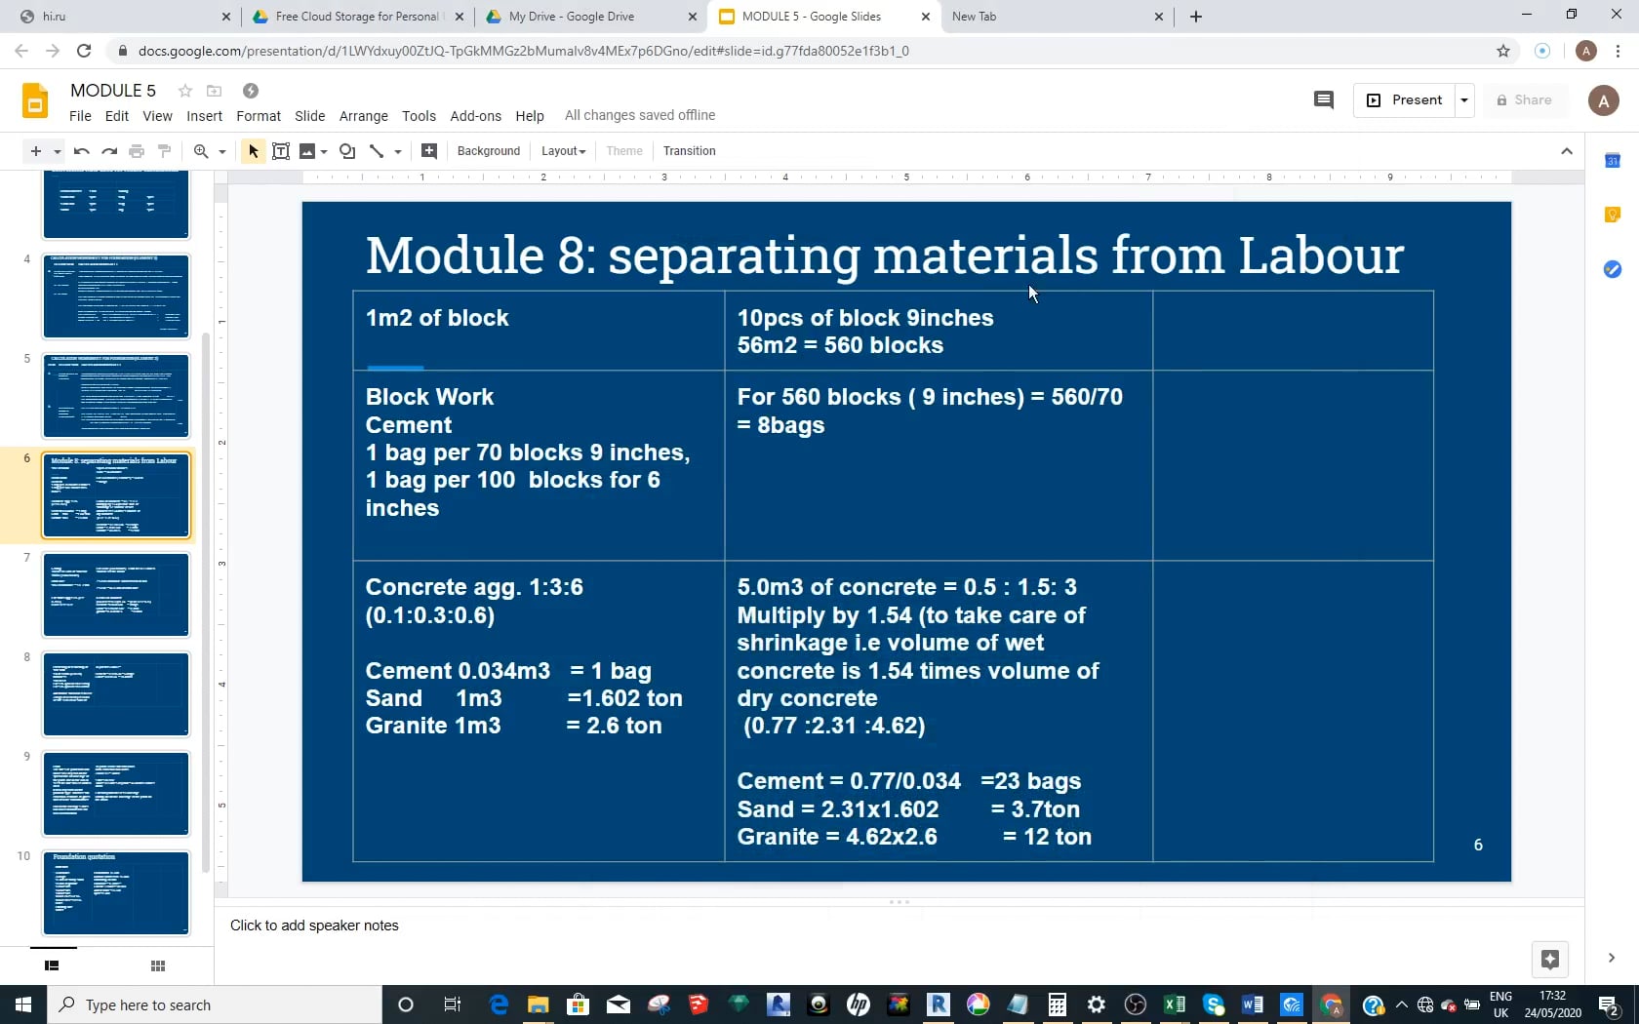Redo the last action
1639x1024 pixels.
coord(109,151)
